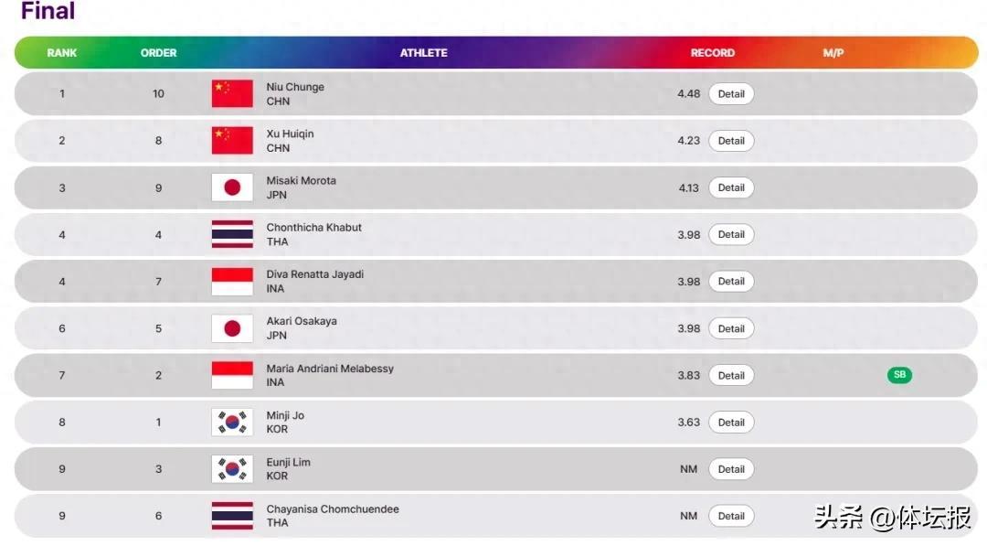Click Thailand flag beside Chonthicha Khabut
Screen dimensions: 987x546
(x=232, y=234)
